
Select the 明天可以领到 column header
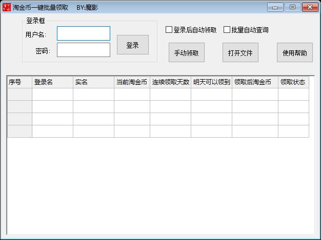[211, 82]
